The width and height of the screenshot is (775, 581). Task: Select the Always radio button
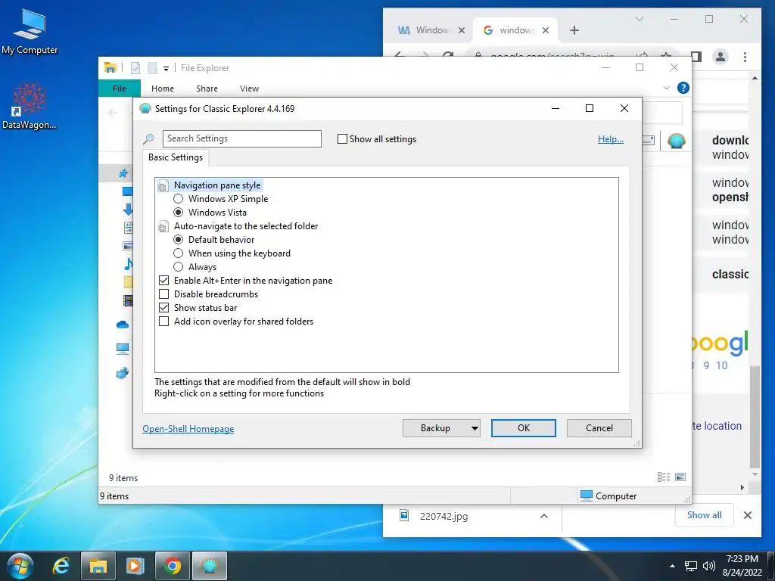coord(179,267)
